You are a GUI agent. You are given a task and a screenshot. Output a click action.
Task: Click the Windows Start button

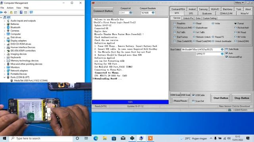click(4, 138)
